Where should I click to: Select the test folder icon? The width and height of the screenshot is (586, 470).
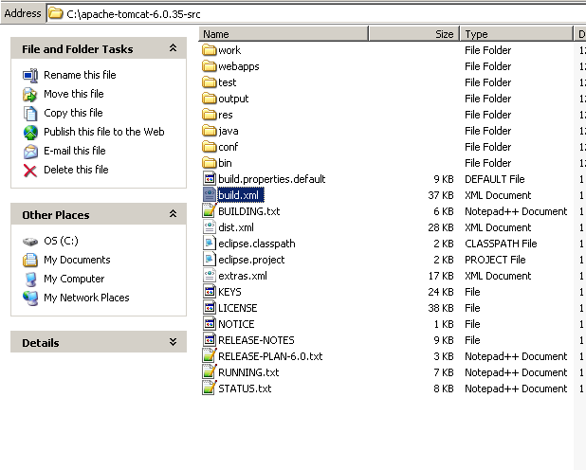click(210, 82)
